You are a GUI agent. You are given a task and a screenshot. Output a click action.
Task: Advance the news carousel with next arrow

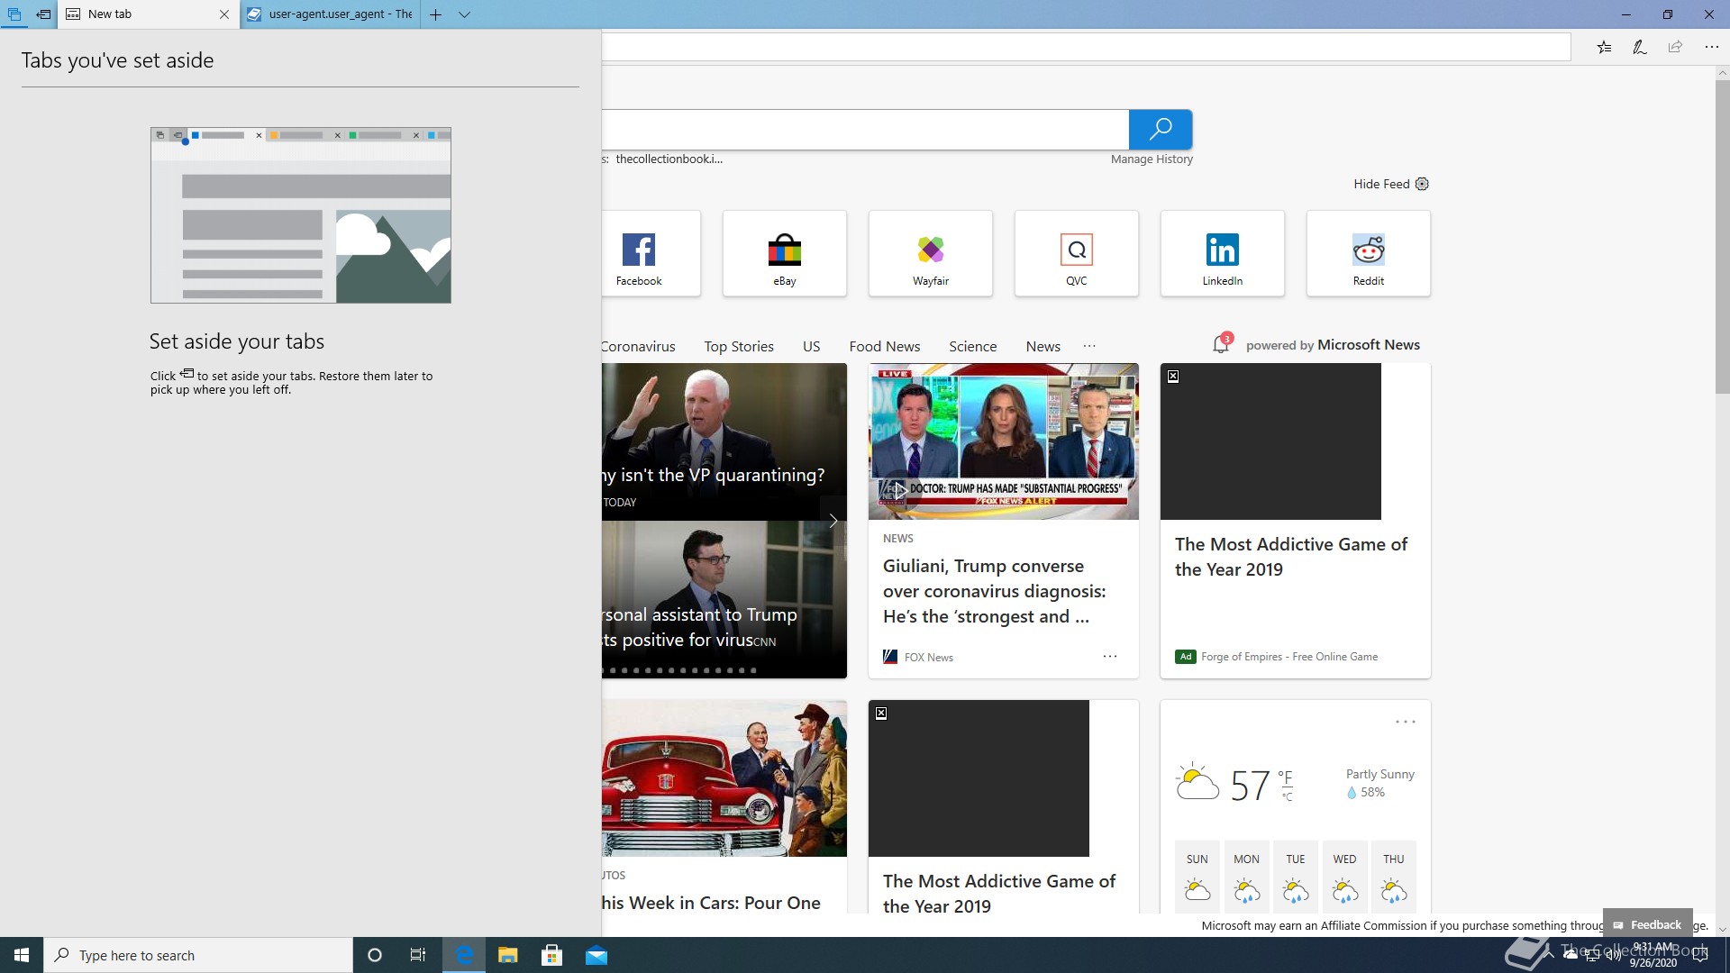tap(833, 521)
